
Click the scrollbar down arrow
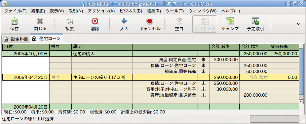pos(301,101)
